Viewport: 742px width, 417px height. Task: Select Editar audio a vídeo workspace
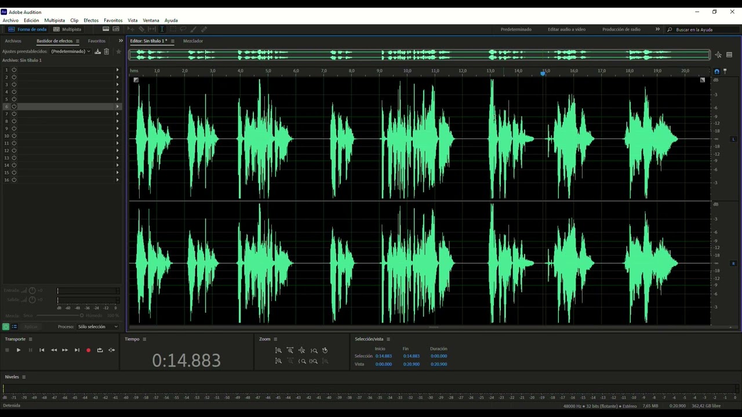(x=566, y=29)
